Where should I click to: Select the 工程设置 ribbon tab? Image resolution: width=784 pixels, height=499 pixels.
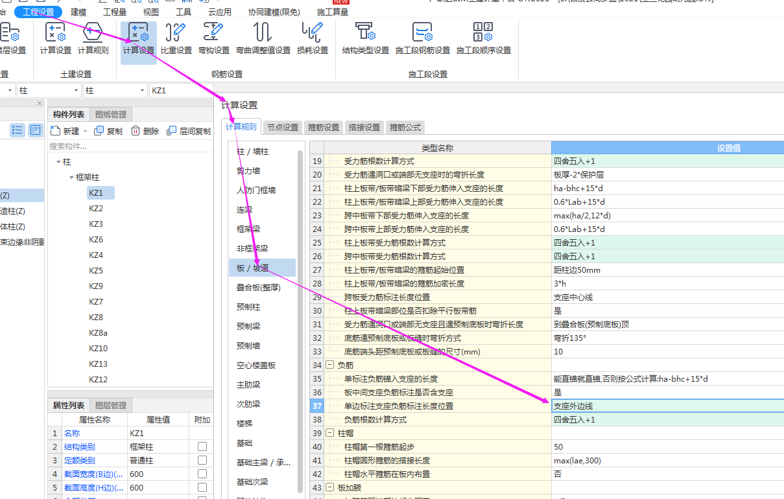coord(38,12)
